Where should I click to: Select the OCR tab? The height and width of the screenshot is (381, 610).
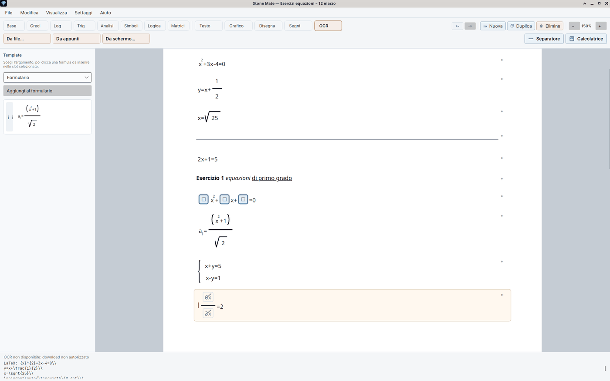pos(328,26)
